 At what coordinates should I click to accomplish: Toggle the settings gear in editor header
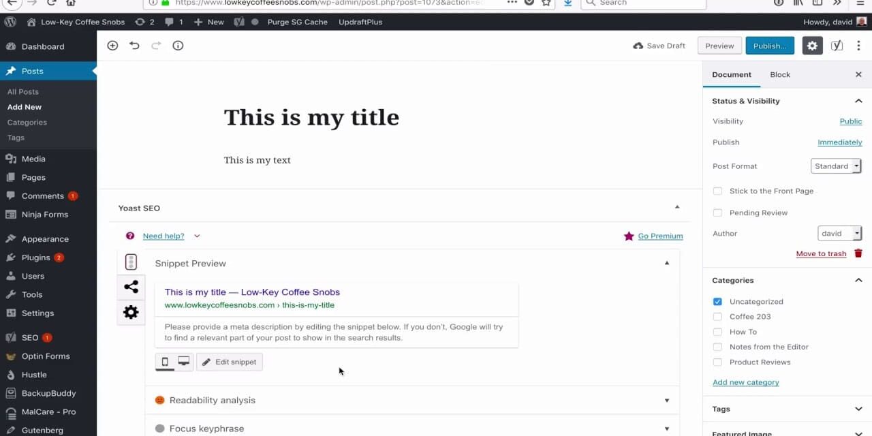point(812,46)
